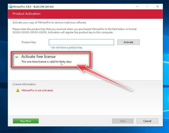
Task: Click the greyed-out Next button
Action: (123, 121)
